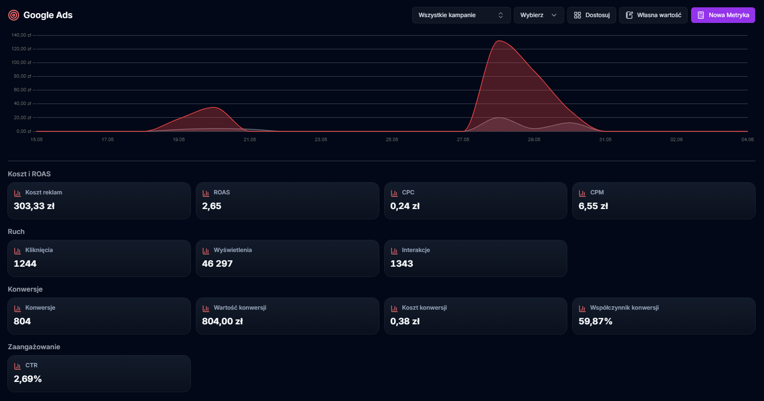Screen dimensions: 764x401
Task: Click the chart icon on the CTR card
Action: tap(18, 366)
